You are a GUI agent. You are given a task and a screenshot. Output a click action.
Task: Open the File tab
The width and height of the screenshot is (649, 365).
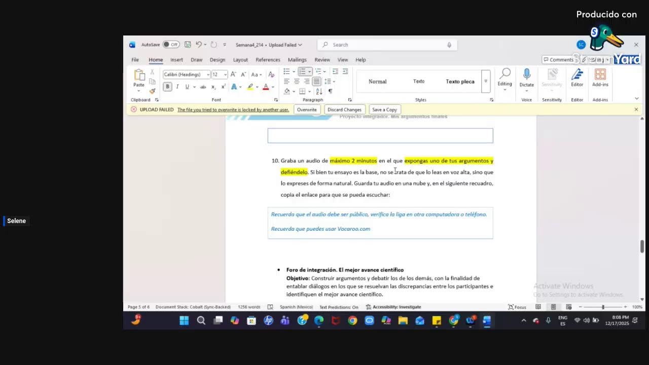coord(135,60)
